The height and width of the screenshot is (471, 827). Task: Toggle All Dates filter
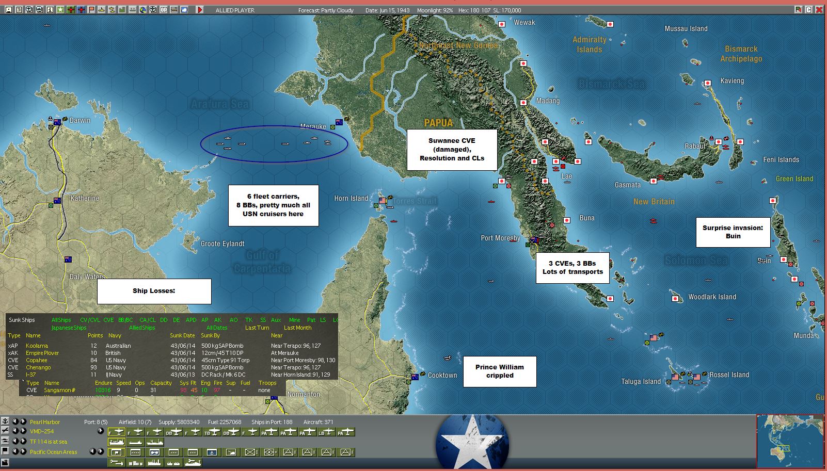tap(217, 328)
